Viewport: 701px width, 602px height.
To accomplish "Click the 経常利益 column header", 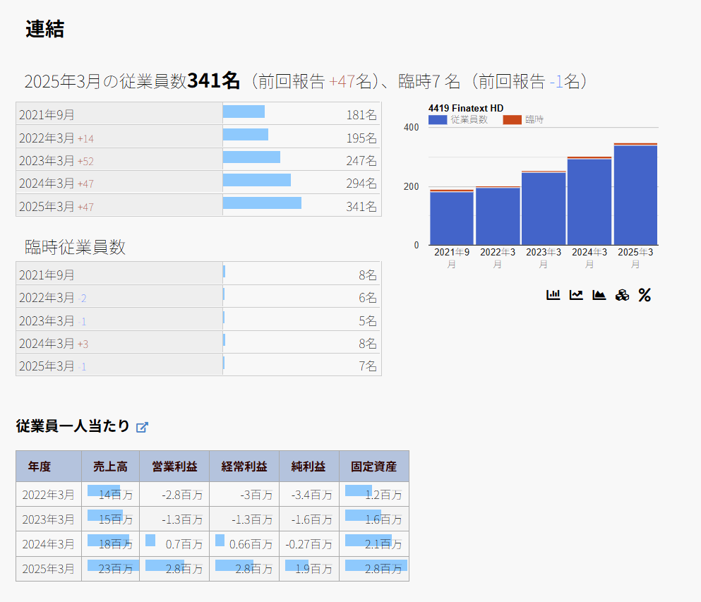I will [244, 466].
